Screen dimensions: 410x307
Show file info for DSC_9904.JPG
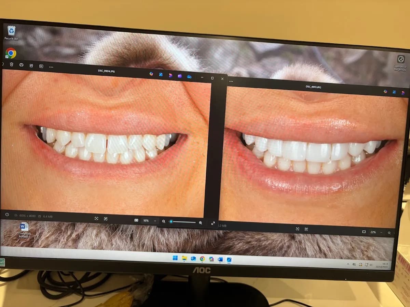pyautogui.click(x=7, y=215)
